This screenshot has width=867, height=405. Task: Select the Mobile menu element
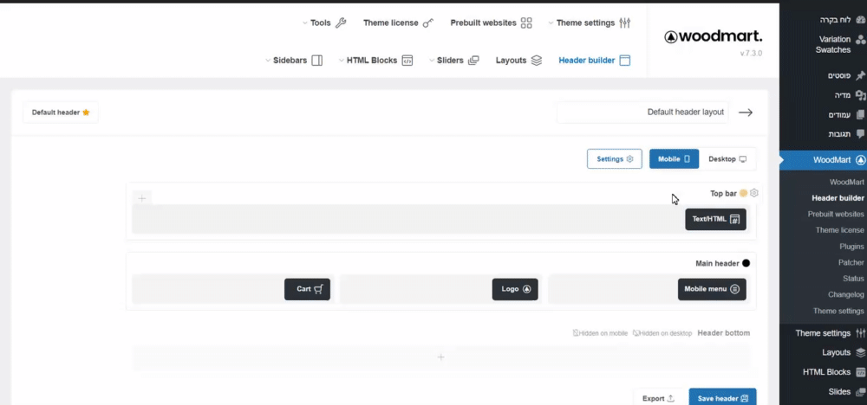point(712,289)
